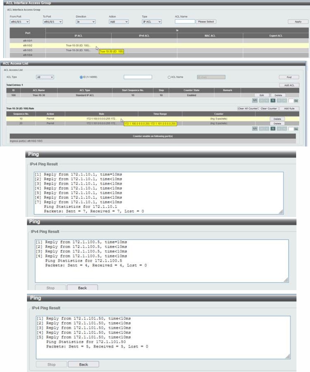Click Stop in 172.1.100.5 ping panel
The width and height of the screenshot is (310, 372).
(50, 288)
